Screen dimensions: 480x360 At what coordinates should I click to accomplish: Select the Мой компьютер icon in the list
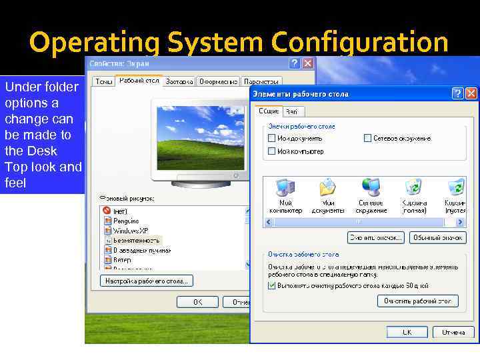pos(285,195)
